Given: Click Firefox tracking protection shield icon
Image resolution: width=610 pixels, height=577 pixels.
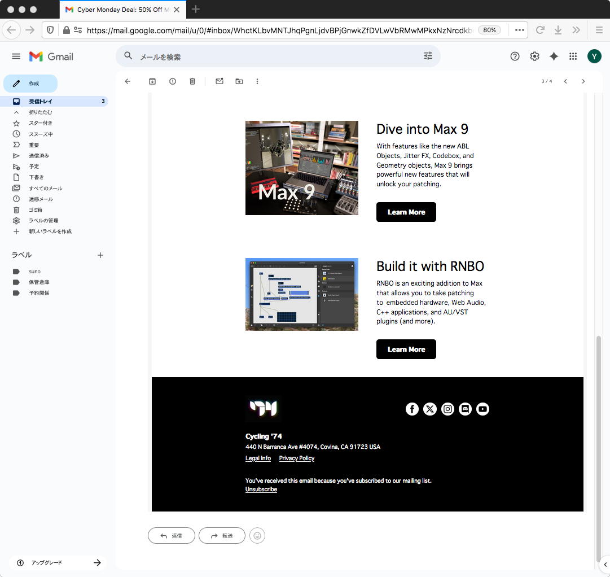Looking at the screenshot, I should coord(50,30).
